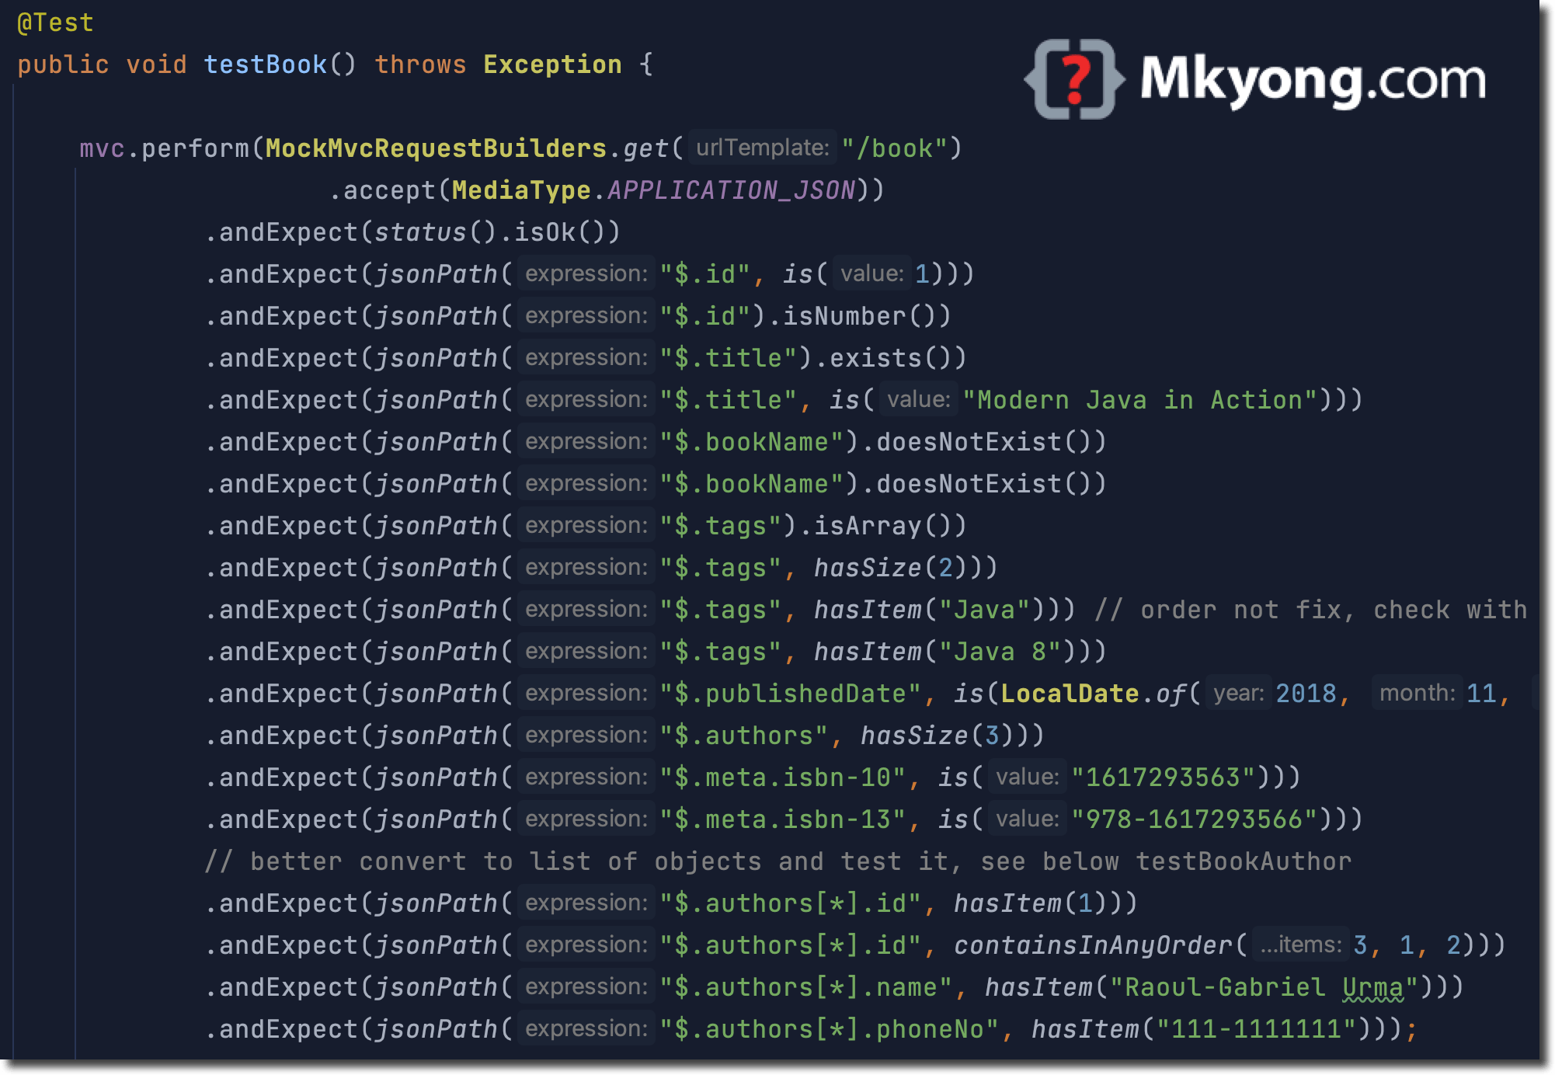This screenshot has width=1555, height=1075.
Task: Select the "/book" URL string
Action: click(893, 148)
